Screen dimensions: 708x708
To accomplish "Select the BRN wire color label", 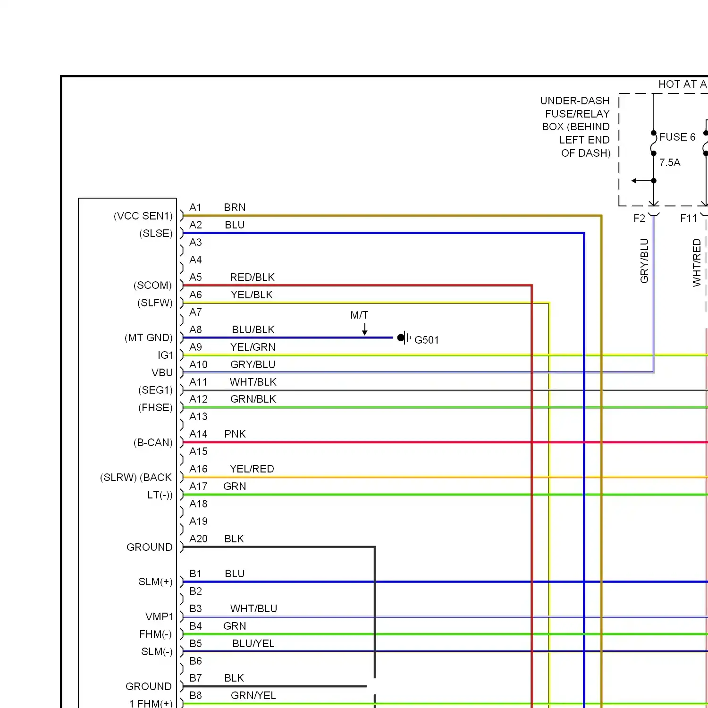I will pos(235,208).
